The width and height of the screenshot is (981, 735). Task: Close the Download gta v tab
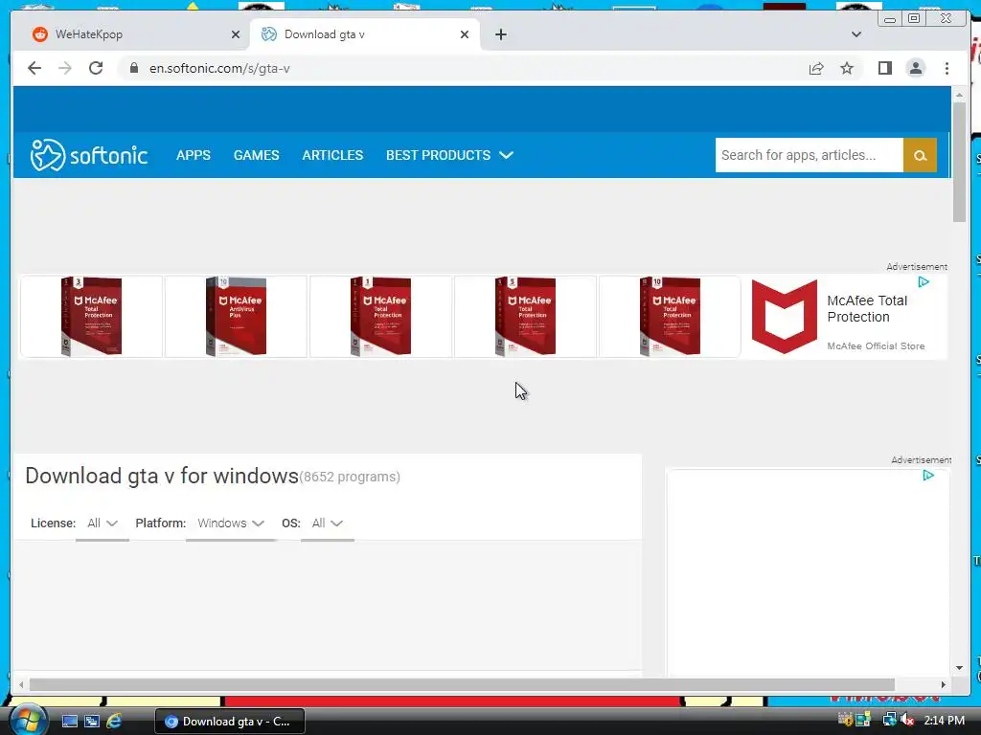point(465,34)
